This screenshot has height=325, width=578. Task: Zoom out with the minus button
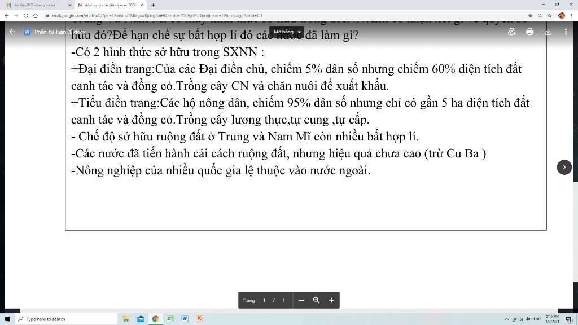[x=301, y=300]
